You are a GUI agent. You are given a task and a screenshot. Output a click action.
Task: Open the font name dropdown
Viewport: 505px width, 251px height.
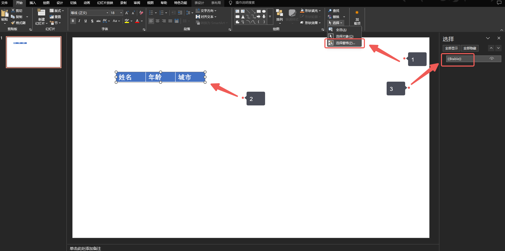point(108,13)
